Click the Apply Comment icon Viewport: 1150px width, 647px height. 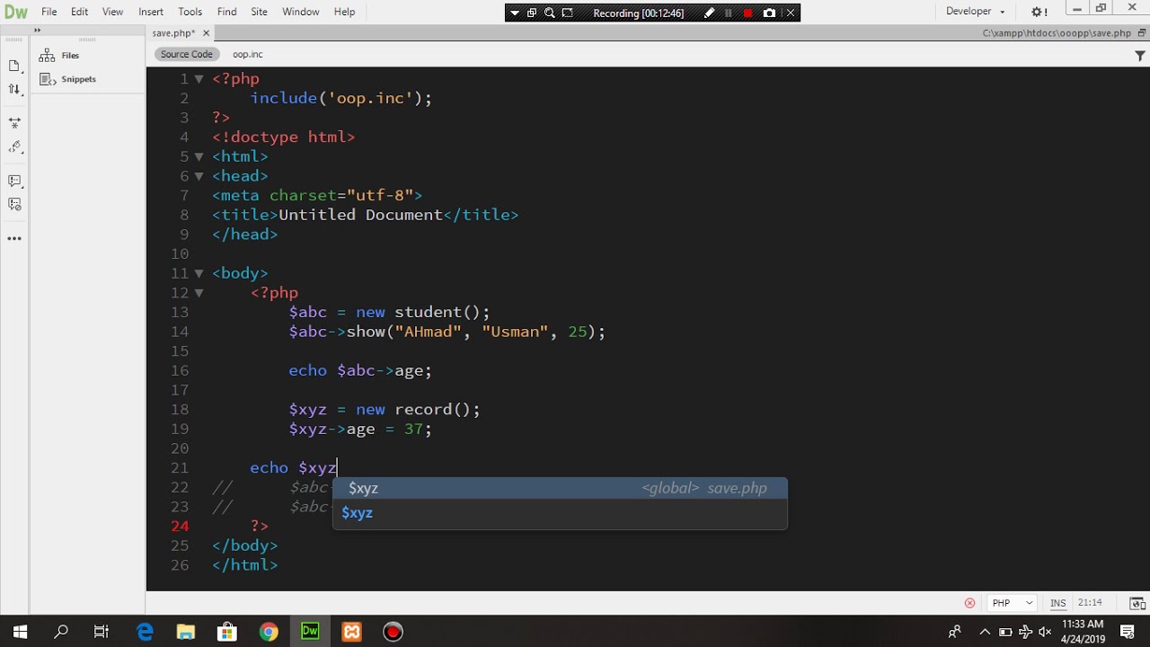coord(14,182)
